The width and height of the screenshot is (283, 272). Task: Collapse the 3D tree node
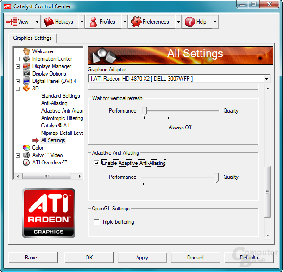coord(18,89)
